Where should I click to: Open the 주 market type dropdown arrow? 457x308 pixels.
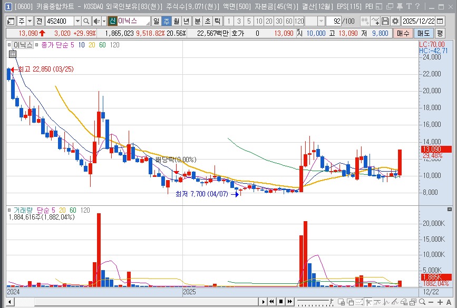tap(30, 21)
